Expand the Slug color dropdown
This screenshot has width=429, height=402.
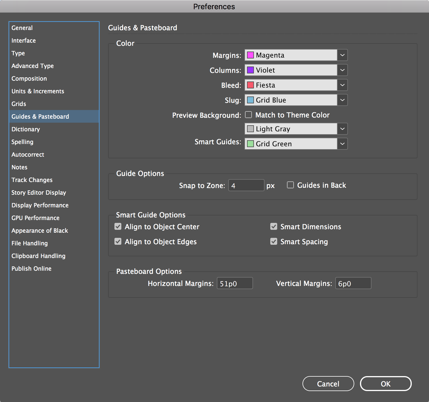(x=342, y=100)
